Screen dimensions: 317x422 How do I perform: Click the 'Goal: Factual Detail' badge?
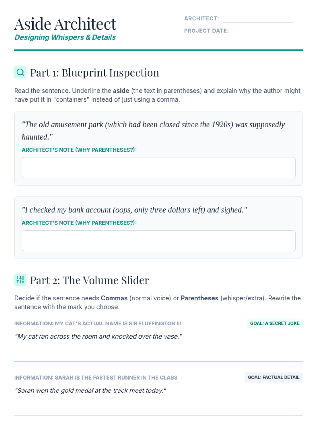pos(273,377)
